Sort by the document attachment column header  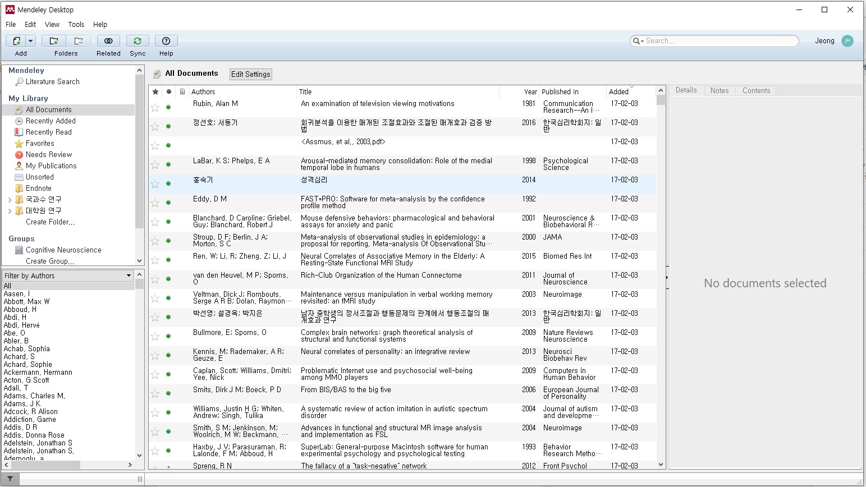[182, 91]
